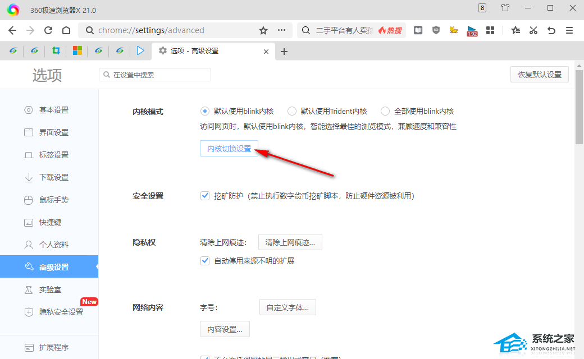Click the browser back arrow

pyautogui.click(x=12, y=30)
